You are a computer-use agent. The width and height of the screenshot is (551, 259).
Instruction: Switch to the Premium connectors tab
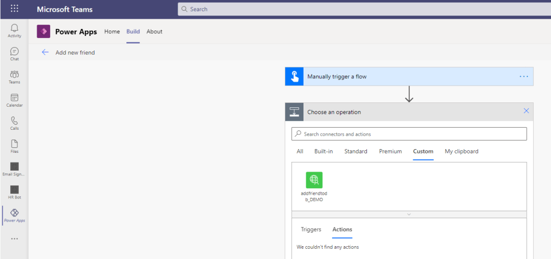tap(390, 151)
